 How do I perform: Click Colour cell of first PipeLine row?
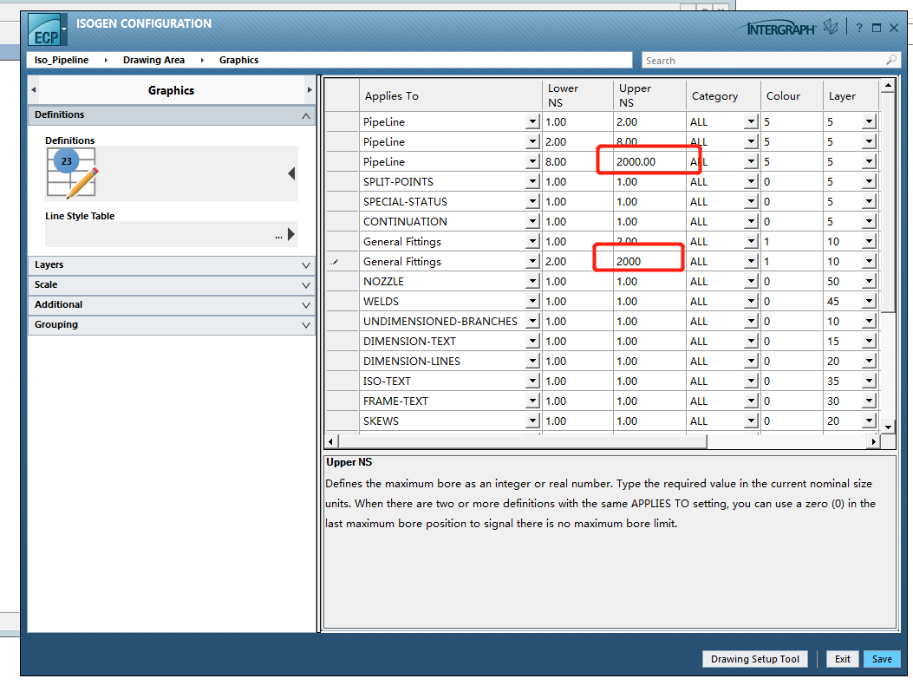792,121
